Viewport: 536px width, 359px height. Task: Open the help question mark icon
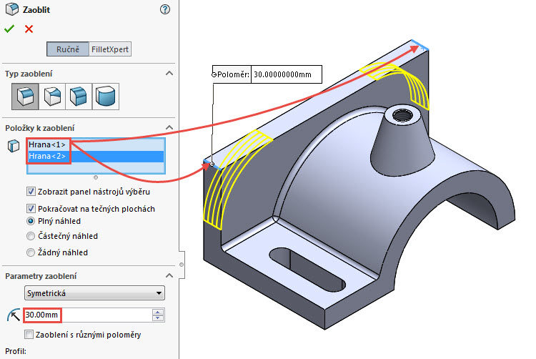(165, 9)
